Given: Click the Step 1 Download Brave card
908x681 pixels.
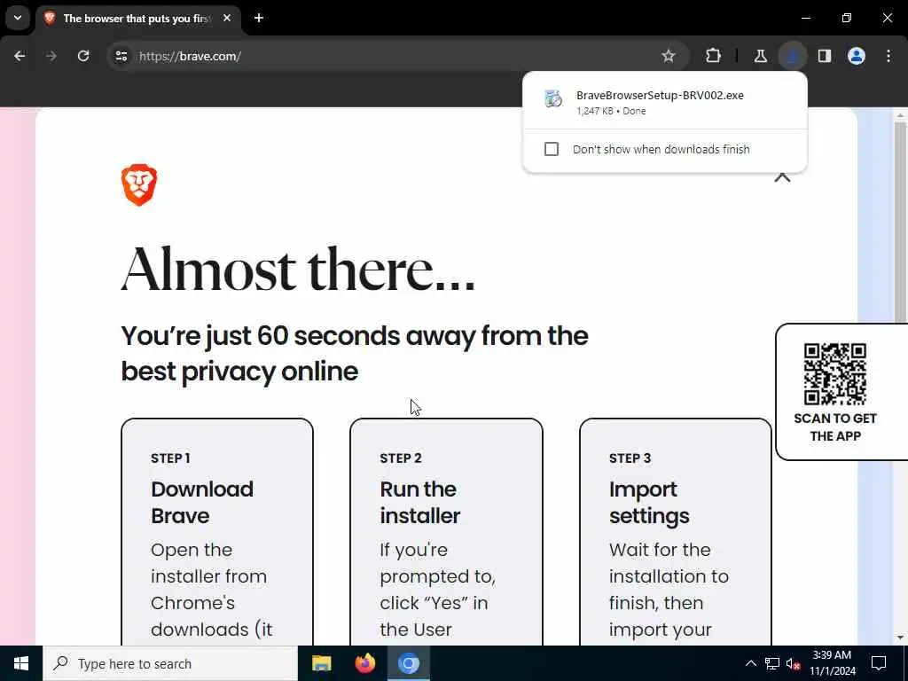Looking at the screenshot, I should (217, 532).
